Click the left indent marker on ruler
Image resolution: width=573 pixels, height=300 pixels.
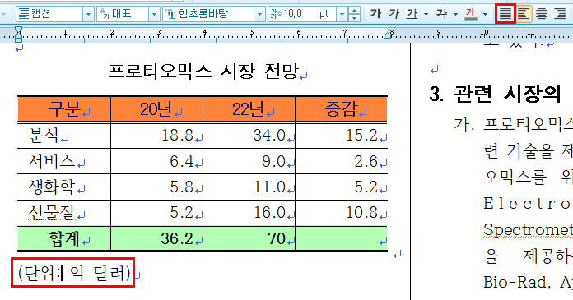18,36
